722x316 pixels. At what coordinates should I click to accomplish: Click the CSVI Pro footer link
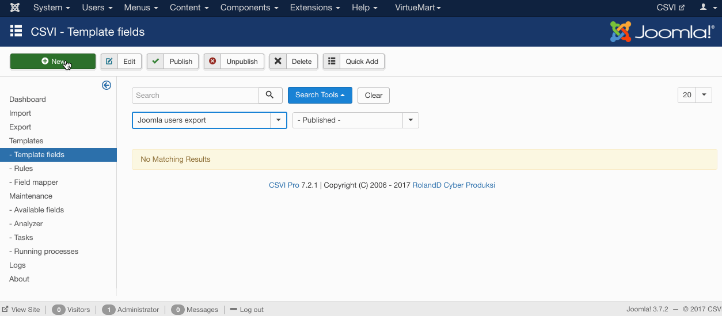pyautogui.click(x=284, y=185)
